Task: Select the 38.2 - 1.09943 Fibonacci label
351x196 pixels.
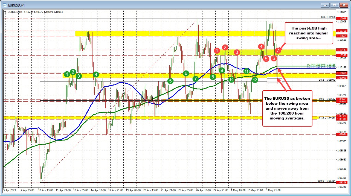Action: [327, 80]
